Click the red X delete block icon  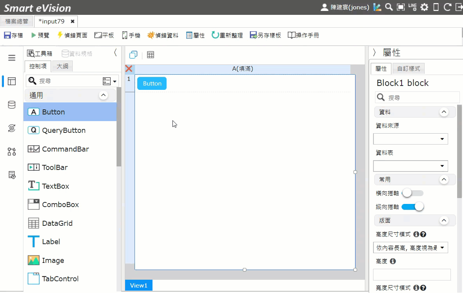129,69
